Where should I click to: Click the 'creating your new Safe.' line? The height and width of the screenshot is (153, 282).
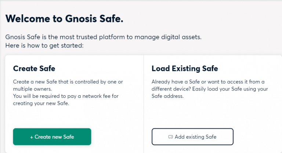pyautogui.click(x=41, y=103)
